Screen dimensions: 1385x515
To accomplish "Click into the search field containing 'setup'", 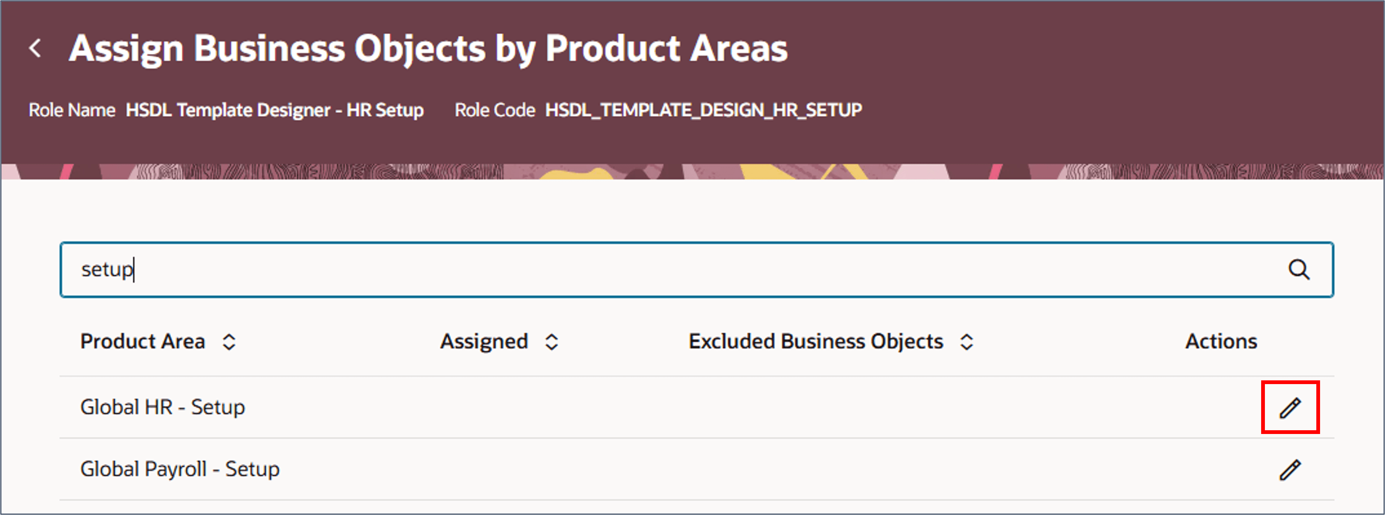I will (x=696, y=269).
